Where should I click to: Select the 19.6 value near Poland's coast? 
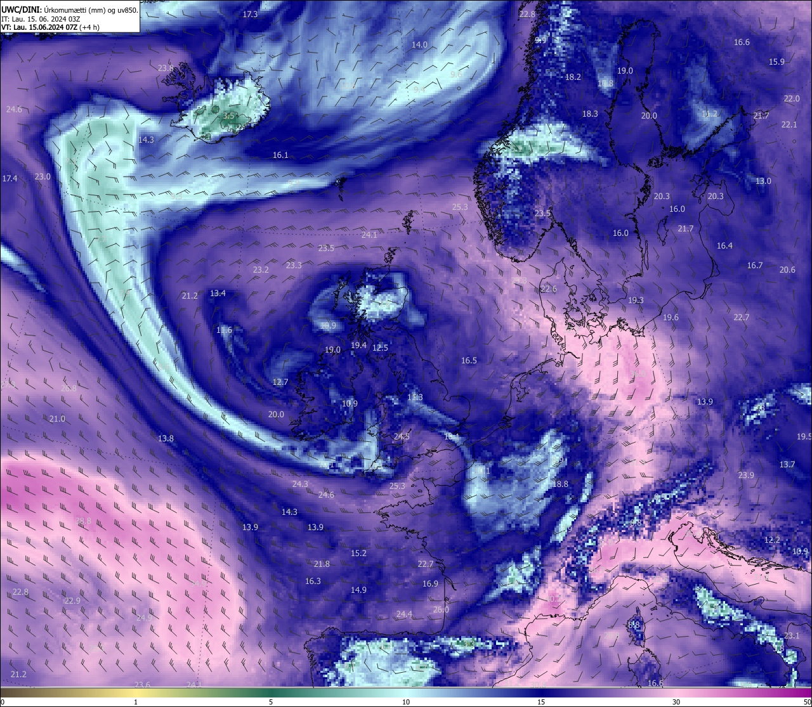pos(671,317)
